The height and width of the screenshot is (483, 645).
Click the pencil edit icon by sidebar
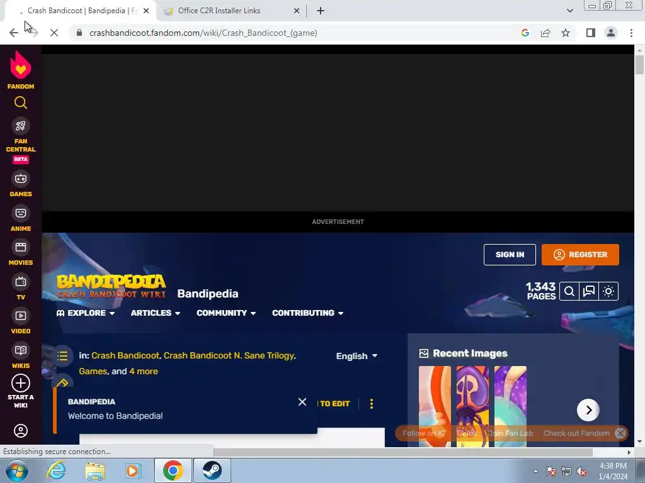click(62, 384)
